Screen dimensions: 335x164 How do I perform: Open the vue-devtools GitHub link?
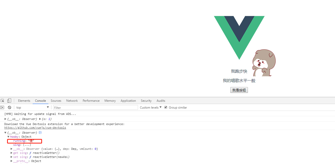pyautogui.click(x=35, y=128)
